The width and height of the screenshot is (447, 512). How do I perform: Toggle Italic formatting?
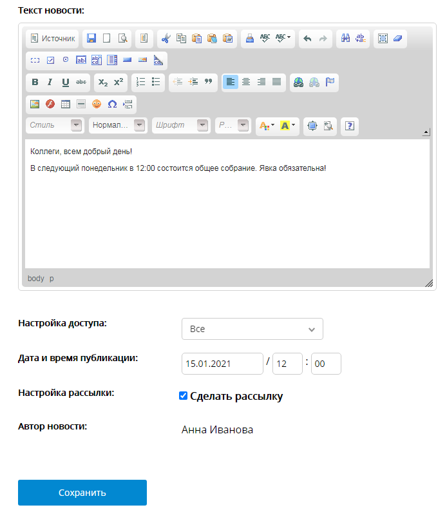point(50,82)
